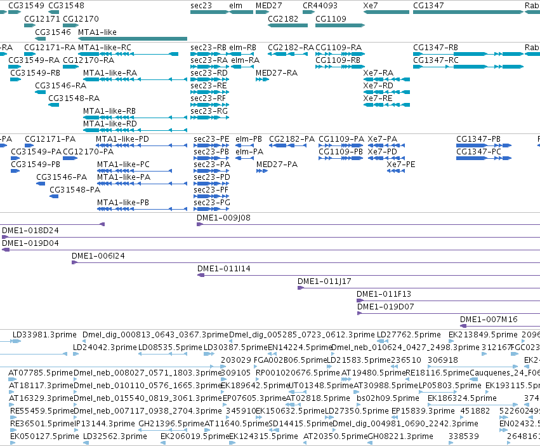540x446 pixels.
Task: Select the CG31546 gene label
Action: tap(53, 32)
